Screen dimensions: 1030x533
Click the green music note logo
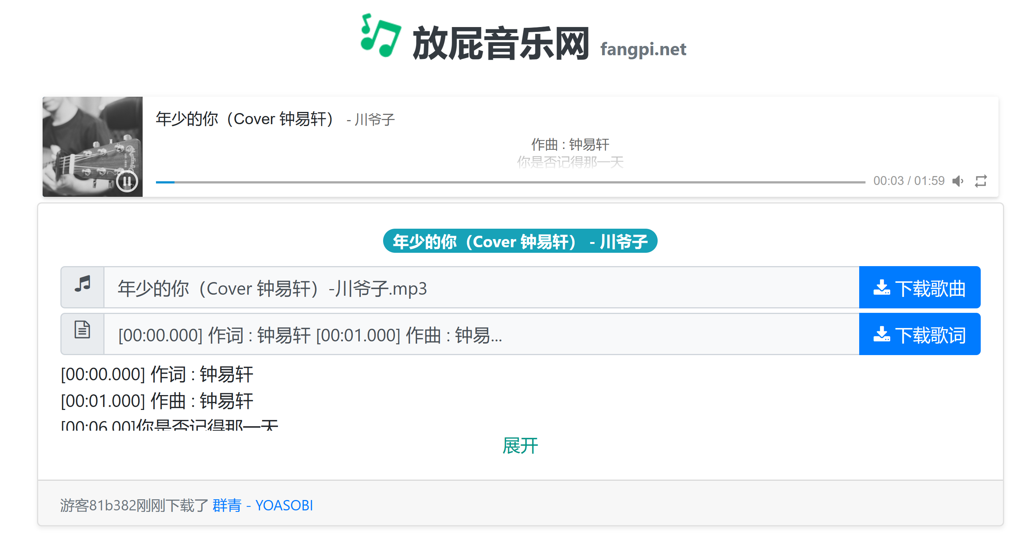pos(380,36)
